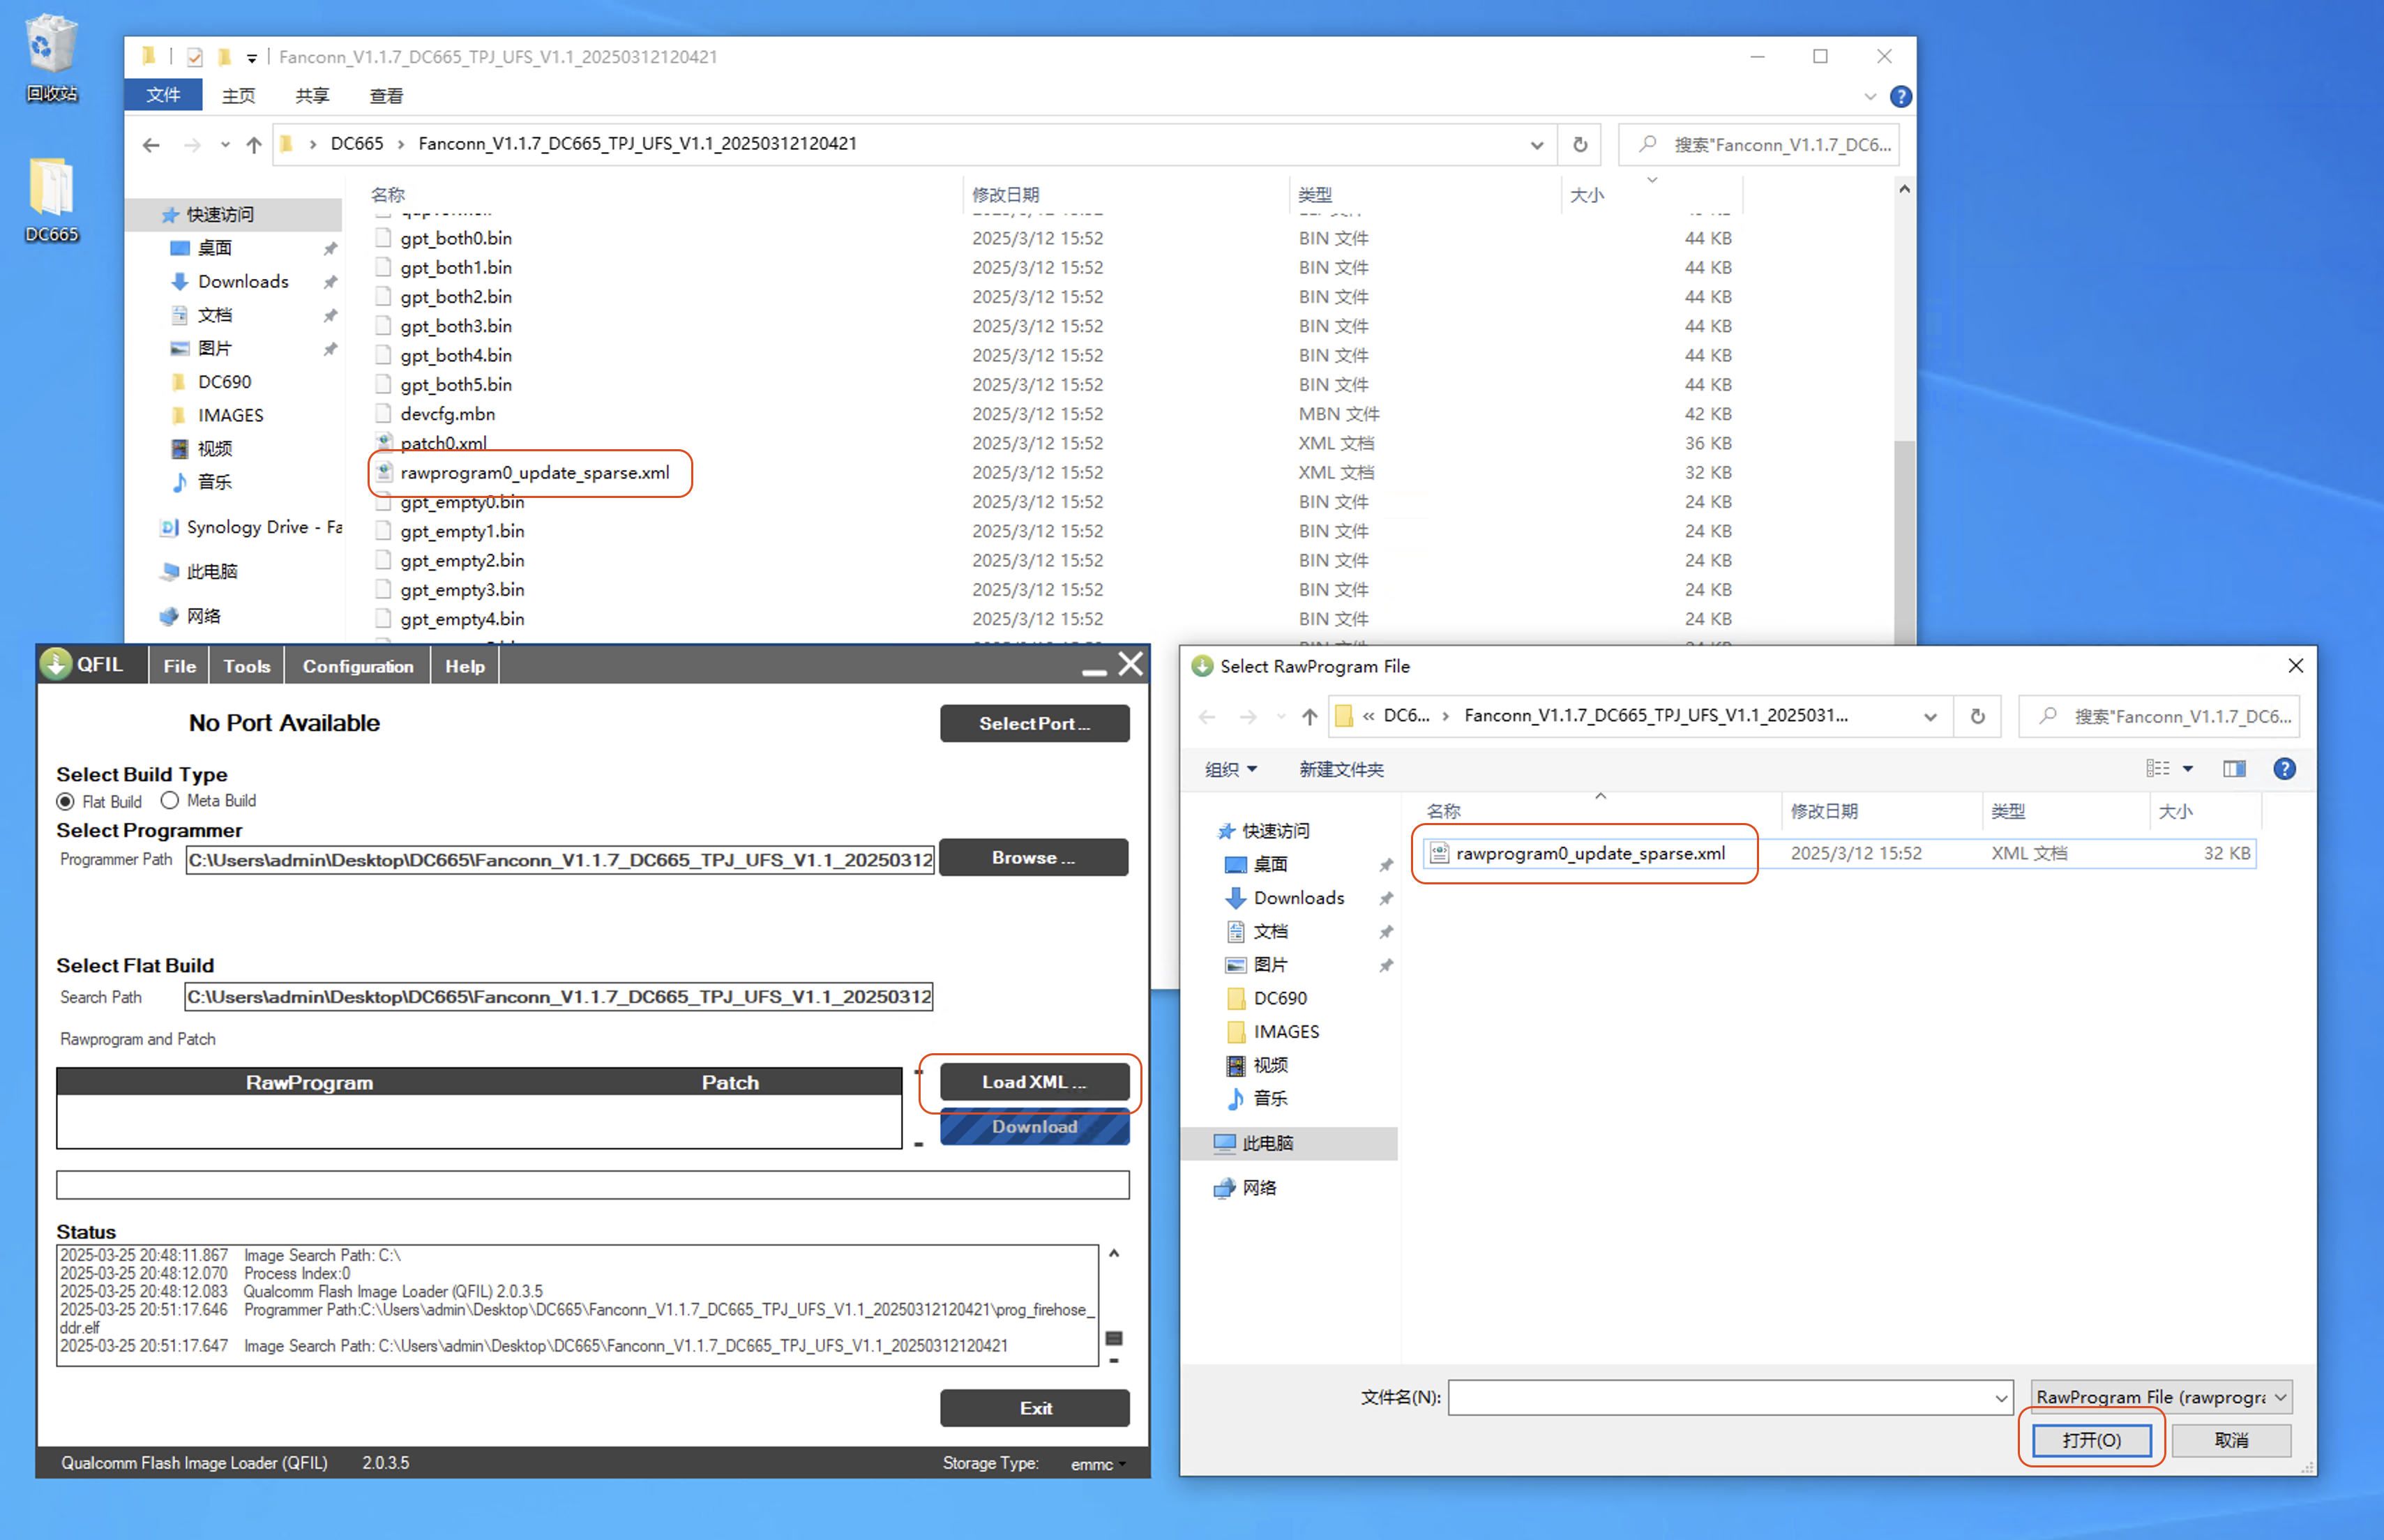The height and width of the screenshot is (1540, 2384).
Task: Click Browse for programmer path
Action: pyautogui.click(x=1033, y=858)
